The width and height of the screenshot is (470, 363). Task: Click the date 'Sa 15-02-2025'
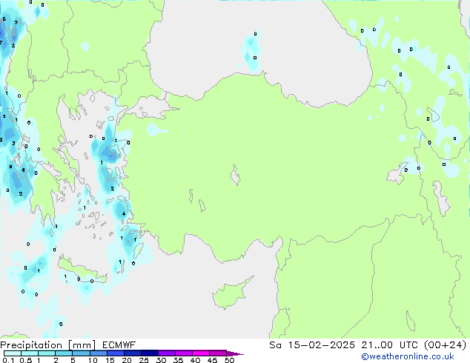click(312, 345)
